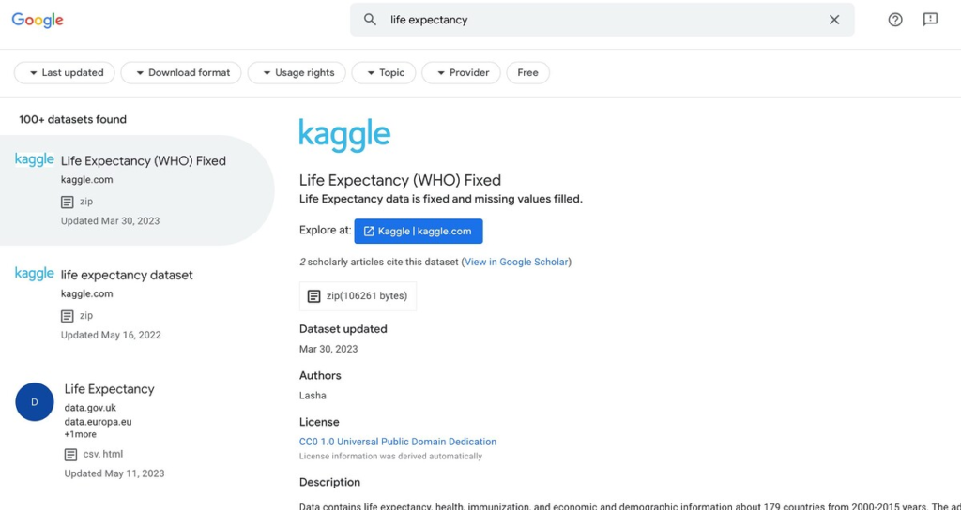Expand the Download format filter
Image resolution: width=961 pixels, height=510 pixels.
coord(181,73)
